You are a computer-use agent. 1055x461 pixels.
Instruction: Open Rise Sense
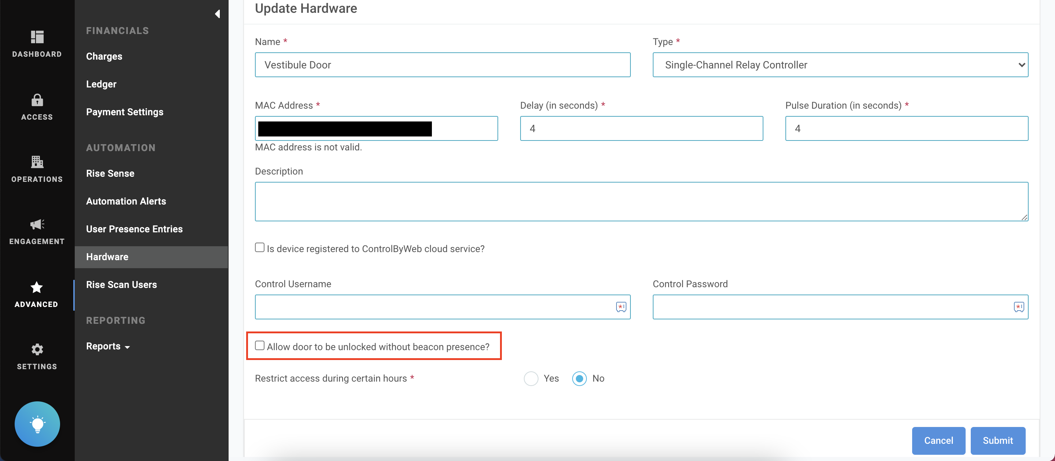click(x=110, y=173)
